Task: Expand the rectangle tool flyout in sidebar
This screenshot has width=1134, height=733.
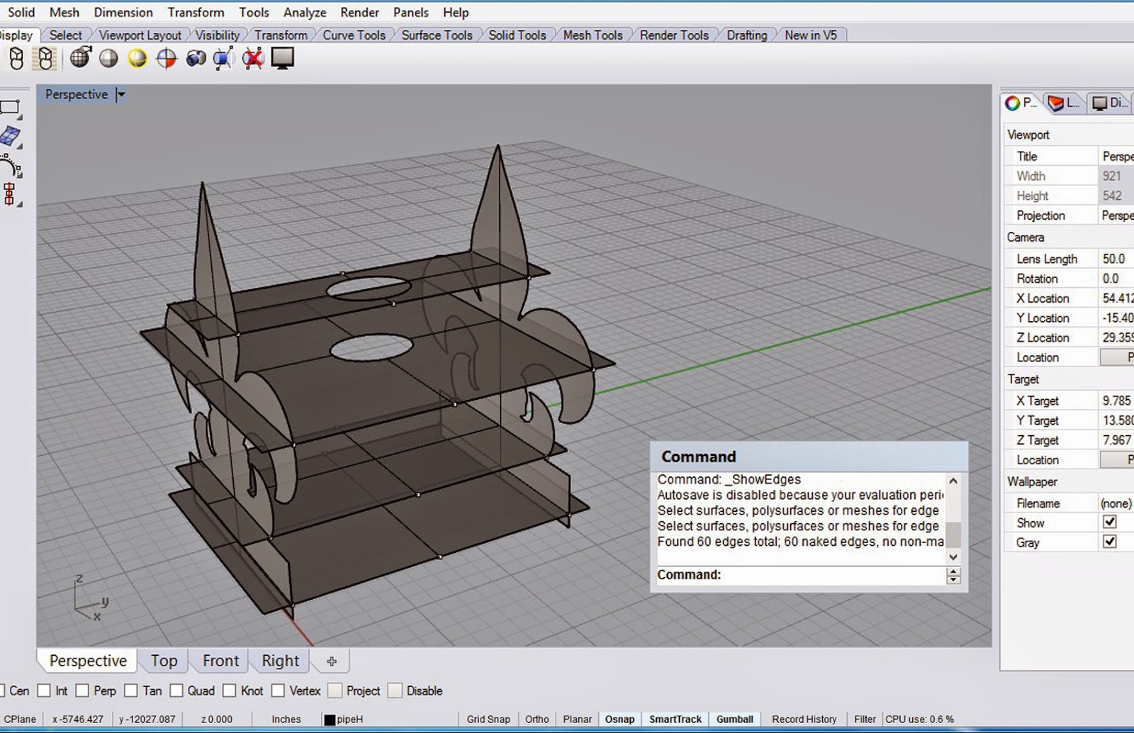Action: click(x=19, y=117)
